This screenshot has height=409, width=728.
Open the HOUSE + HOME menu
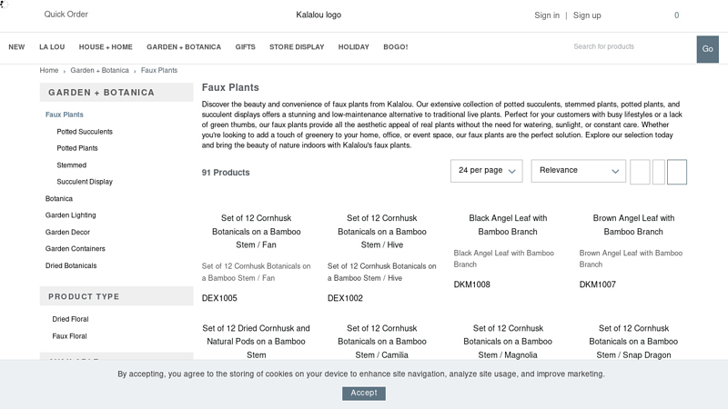(106, 47)
